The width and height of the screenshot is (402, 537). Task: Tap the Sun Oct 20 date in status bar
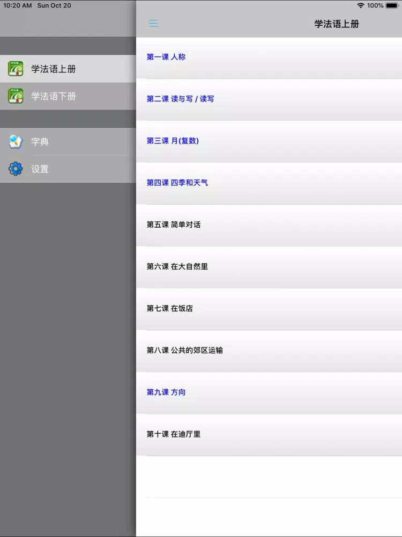pyautogui.click(x=54, y=5)
